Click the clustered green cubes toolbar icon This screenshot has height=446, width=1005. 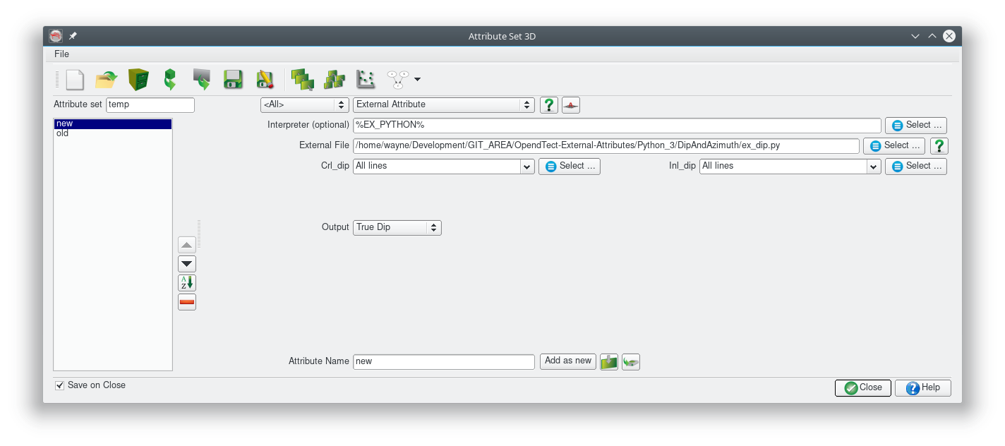pyautogui.click(x=334, y=79)
